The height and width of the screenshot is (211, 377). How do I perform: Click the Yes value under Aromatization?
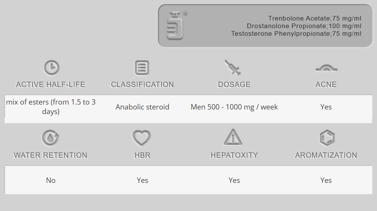[x=326, y=180]
